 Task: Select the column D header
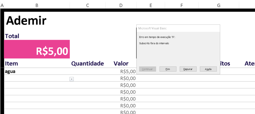coord(121,5)
